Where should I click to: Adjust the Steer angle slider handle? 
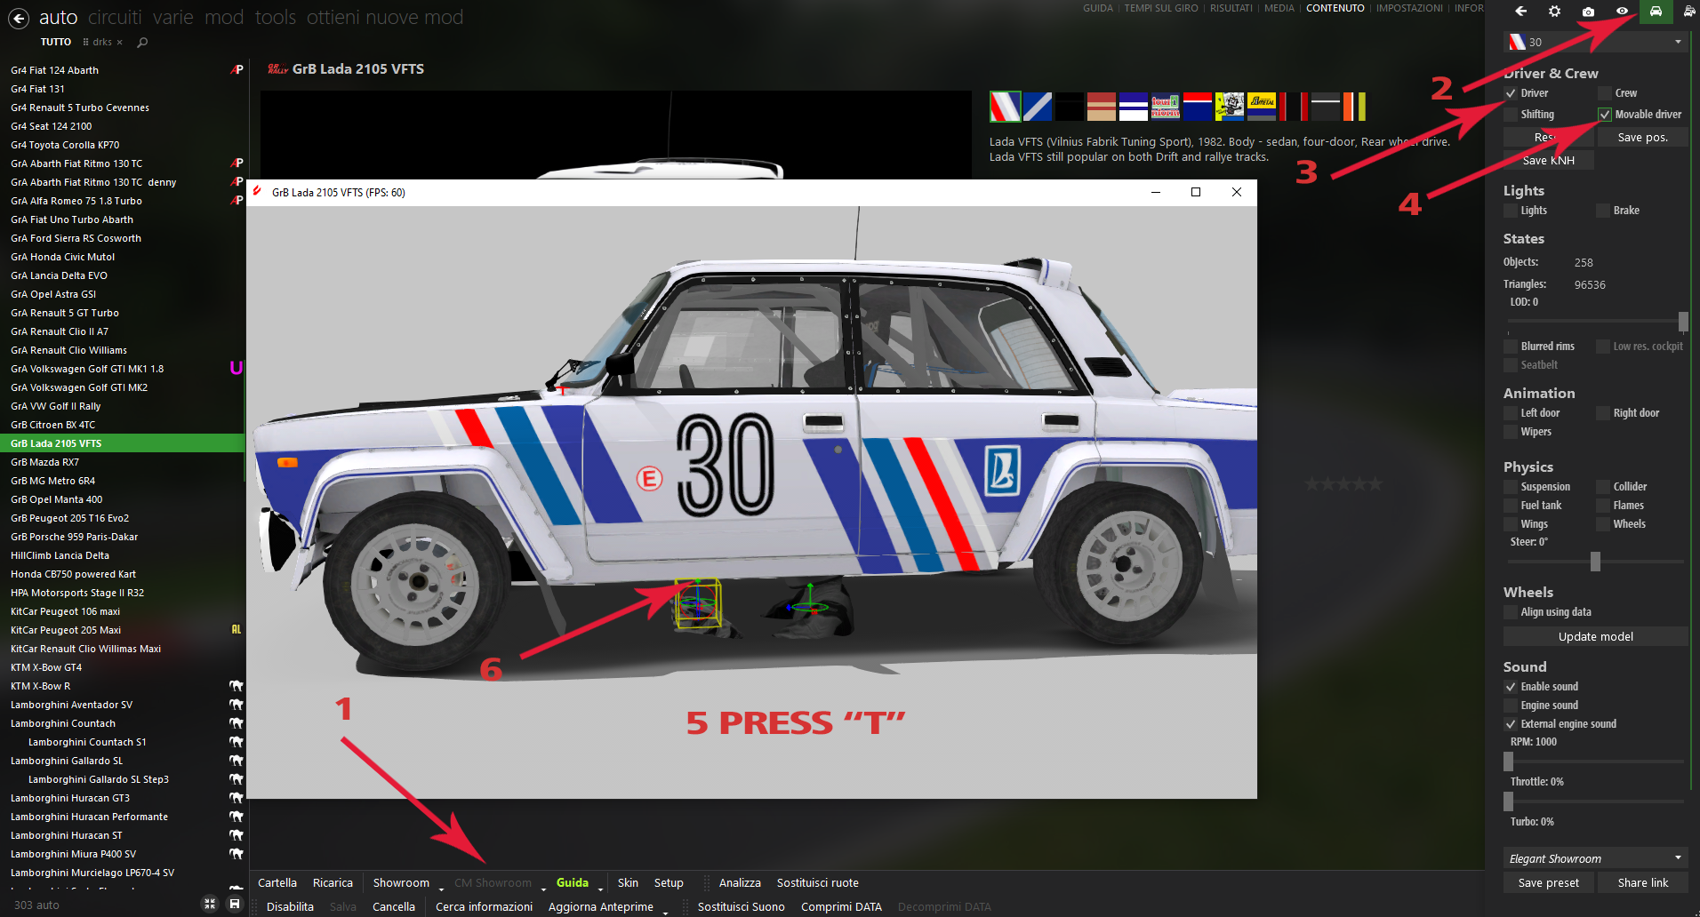(1595, 562)
